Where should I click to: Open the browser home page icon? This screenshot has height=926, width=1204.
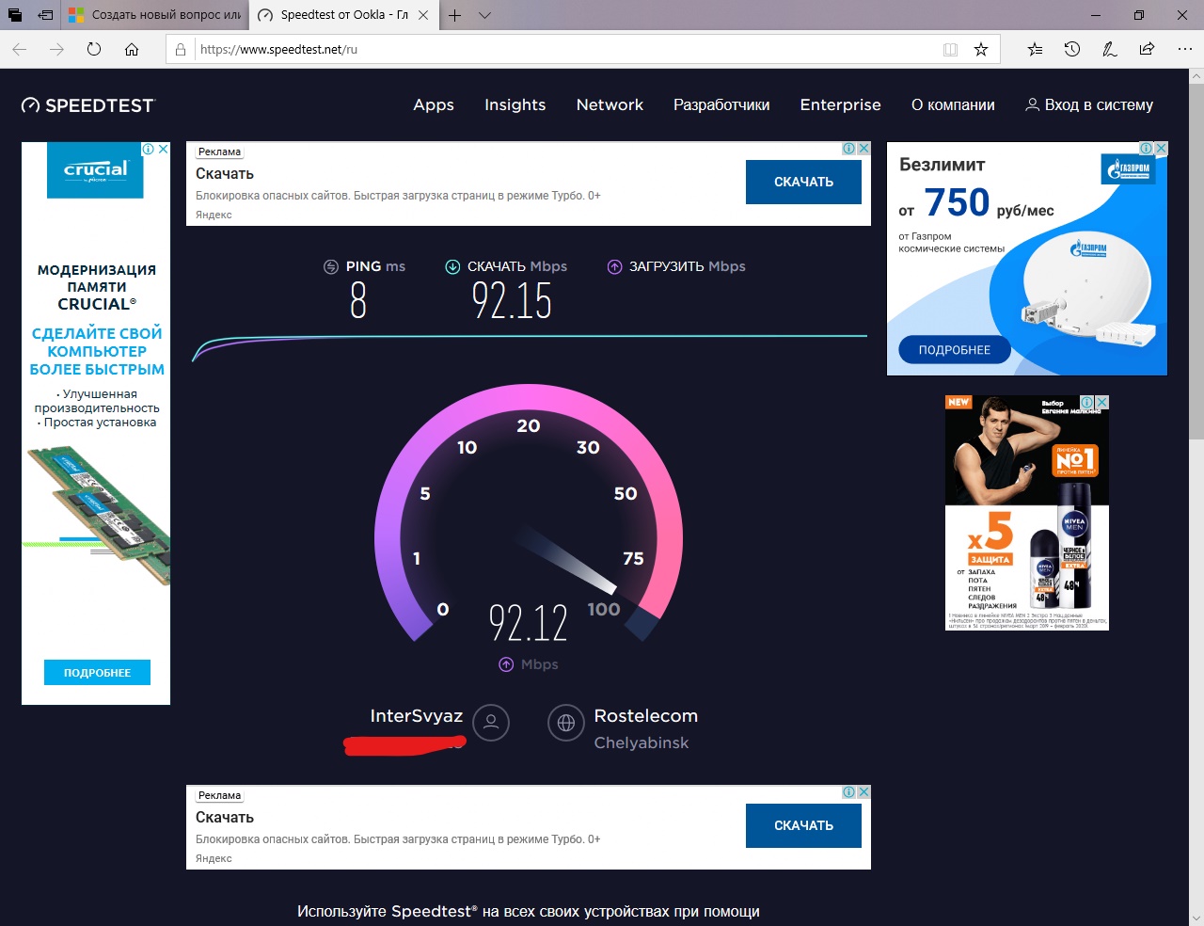(132, 49)
